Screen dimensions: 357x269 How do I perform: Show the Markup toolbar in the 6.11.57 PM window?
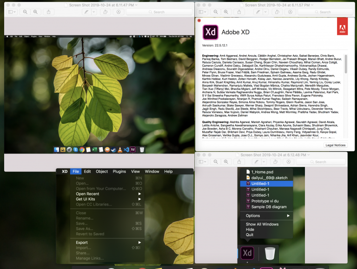[x=290, y=12]
